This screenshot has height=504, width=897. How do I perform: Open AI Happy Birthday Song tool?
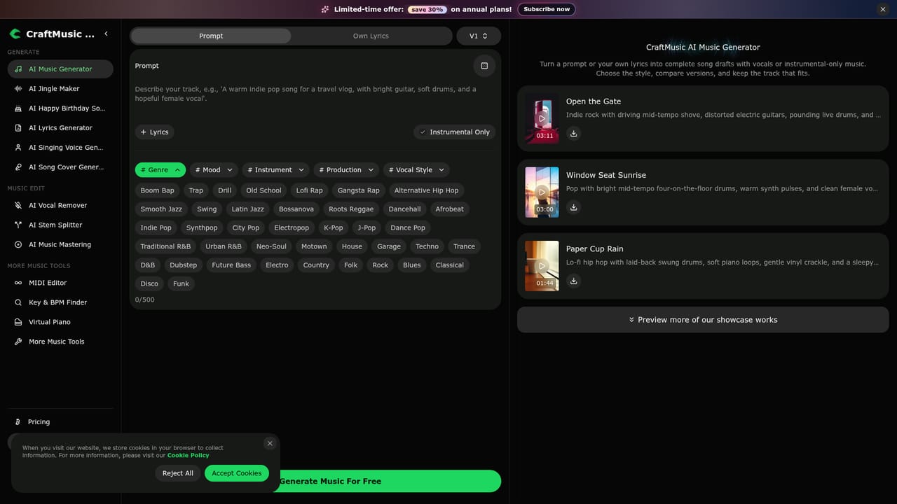coord(60,108)
